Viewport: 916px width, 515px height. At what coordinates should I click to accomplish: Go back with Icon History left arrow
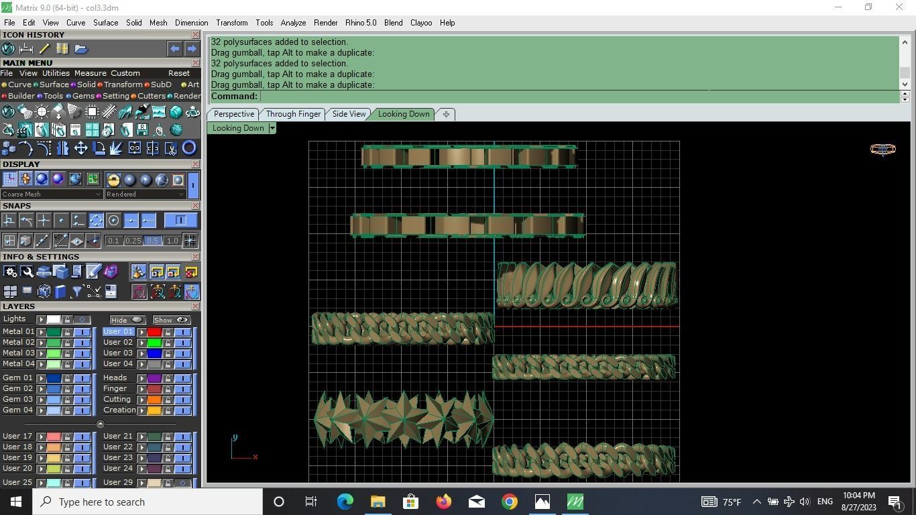[x=174, y=49]
